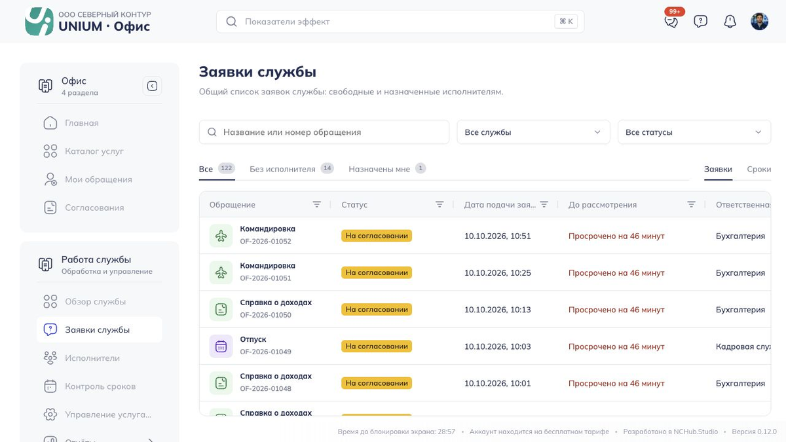Click На согласовании badge for OF-2026-01052
The width and height of the screenshot is (786, 442).
point(377,236)
